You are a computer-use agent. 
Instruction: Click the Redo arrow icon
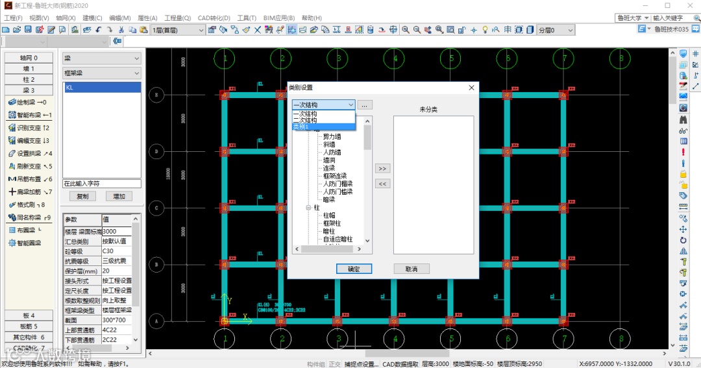(110, 30)
